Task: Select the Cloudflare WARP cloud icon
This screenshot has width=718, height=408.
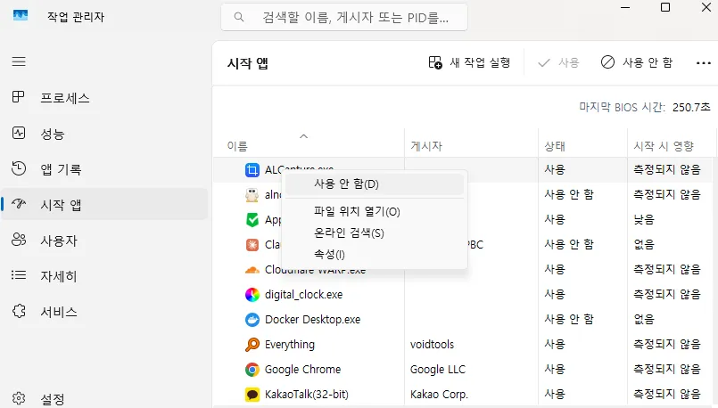Action: coord(252,270)
